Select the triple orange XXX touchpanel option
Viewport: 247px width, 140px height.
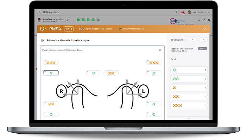tap(189, 105)
